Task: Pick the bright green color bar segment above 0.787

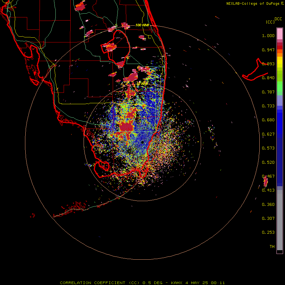Action: click(x=280, y=86)
